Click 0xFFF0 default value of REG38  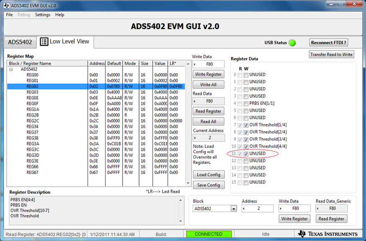(113, 138)
